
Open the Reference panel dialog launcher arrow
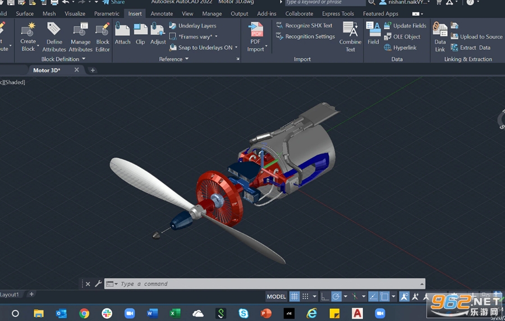[x=238, y=59]
